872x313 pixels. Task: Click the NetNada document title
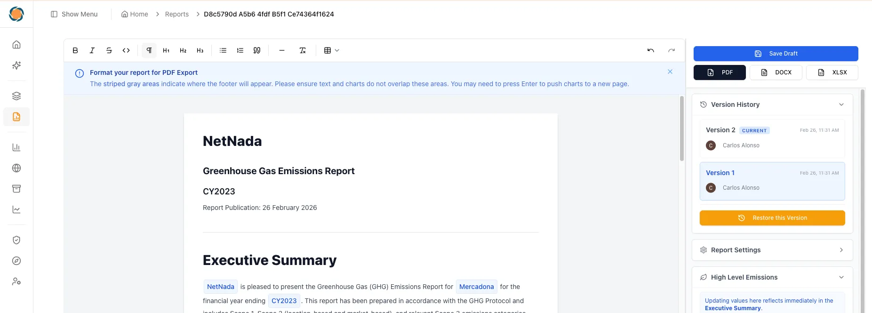click(232, 141)
